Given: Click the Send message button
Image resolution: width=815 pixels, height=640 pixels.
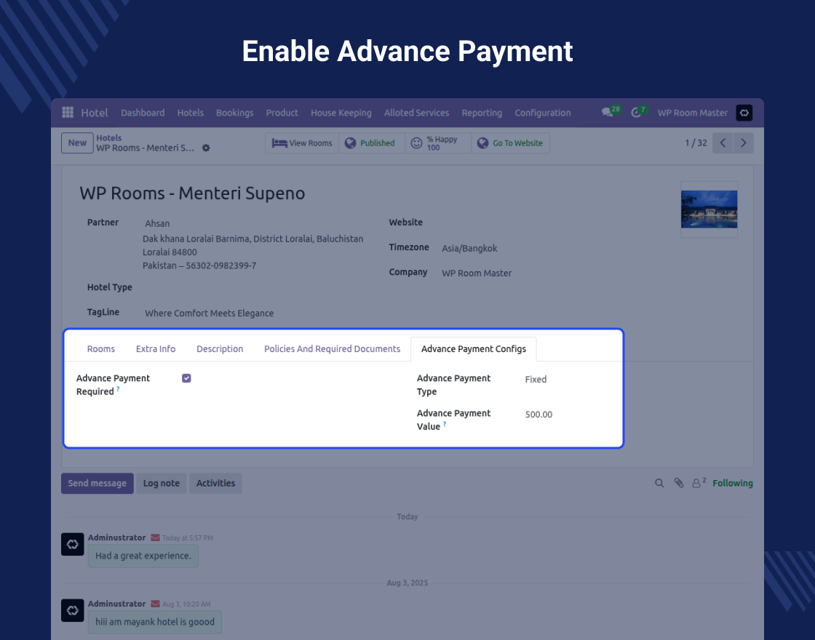Looking at the screenshot, I should pyautogui.click(x=97, y=484).
